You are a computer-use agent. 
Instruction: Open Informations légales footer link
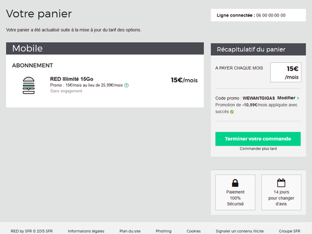click(x=86, y=231)
